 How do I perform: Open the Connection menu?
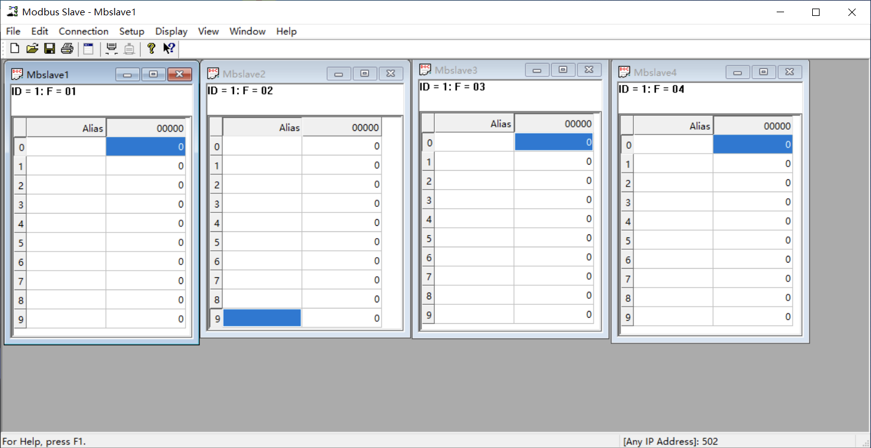(83, 31)
